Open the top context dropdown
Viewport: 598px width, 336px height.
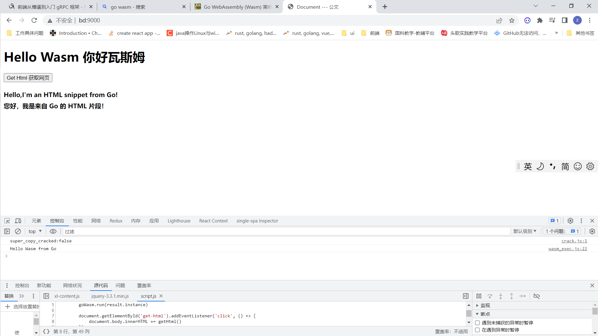[35, 231]
